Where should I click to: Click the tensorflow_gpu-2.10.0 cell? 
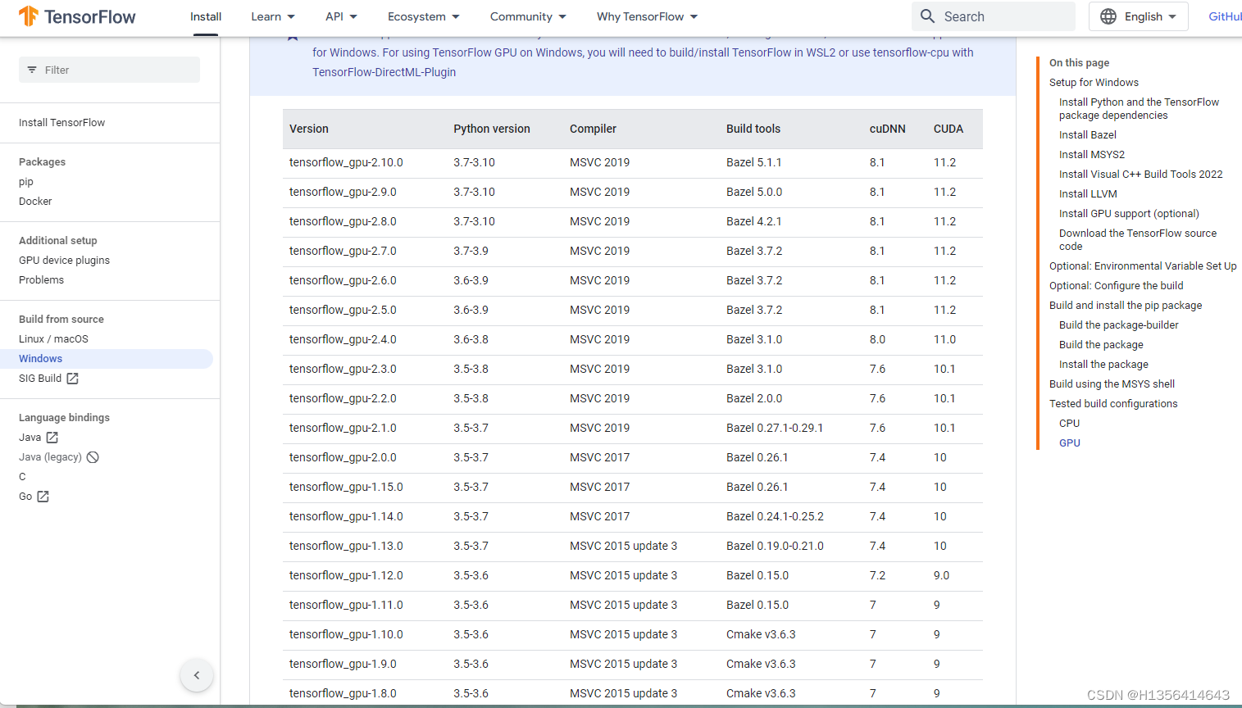click(x=346, y=163)
